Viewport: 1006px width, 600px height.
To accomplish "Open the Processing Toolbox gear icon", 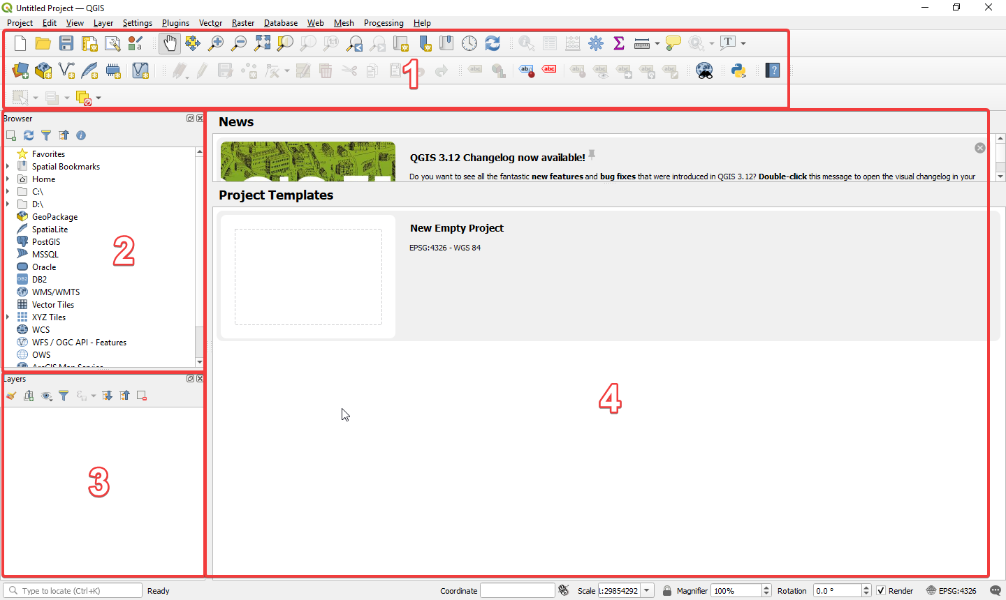I will [x=596, y=43].
